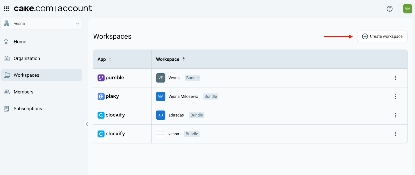This screenshot has height=175, width=415.
Task: Open the VM user avatar menu
Action: (x=407, y=9)
